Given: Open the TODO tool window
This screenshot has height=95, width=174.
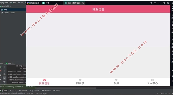Looking at the screenshot, I should 13,91.
